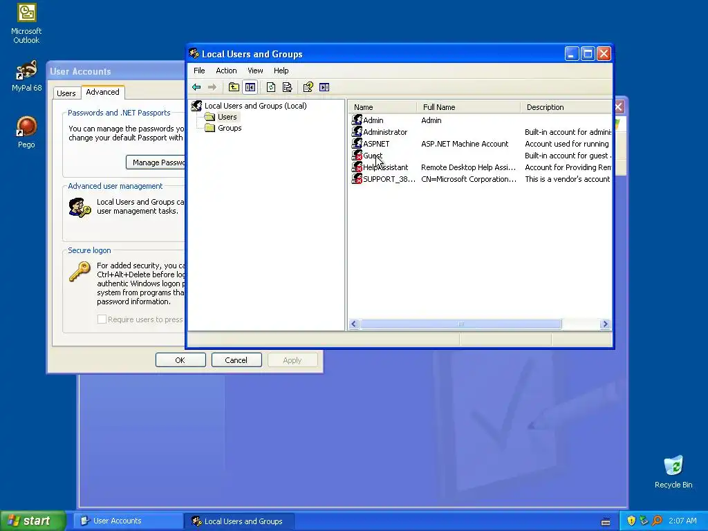This screenshot has height=531, width=708.
Task: Refresh the user list with the toolbar icon
Action: [x=271, y=87]
